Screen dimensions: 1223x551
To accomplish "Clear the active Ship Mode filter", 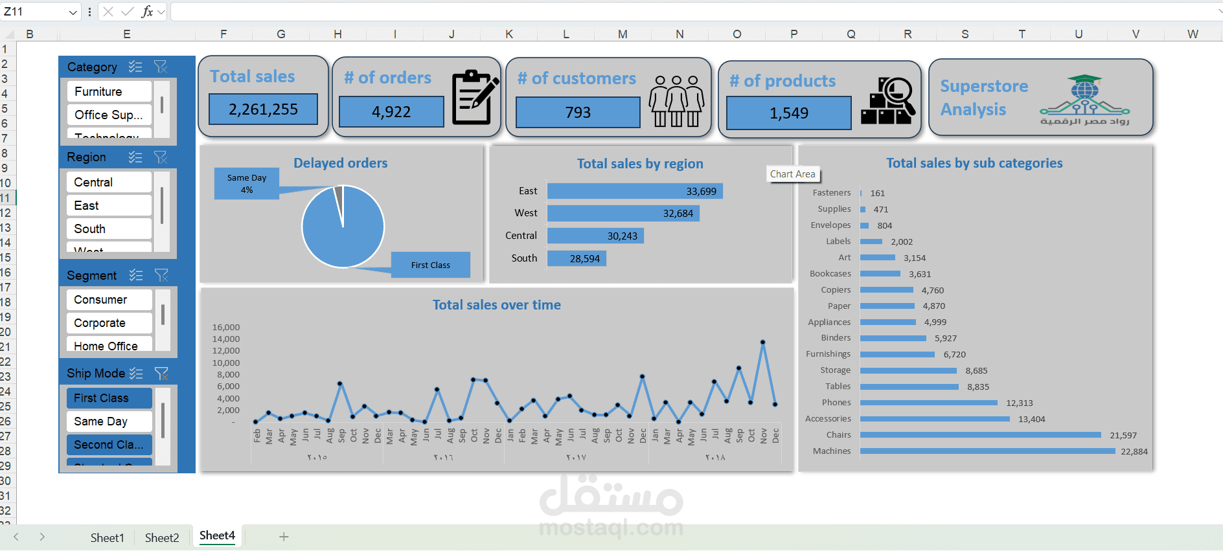I will point(161,373).
